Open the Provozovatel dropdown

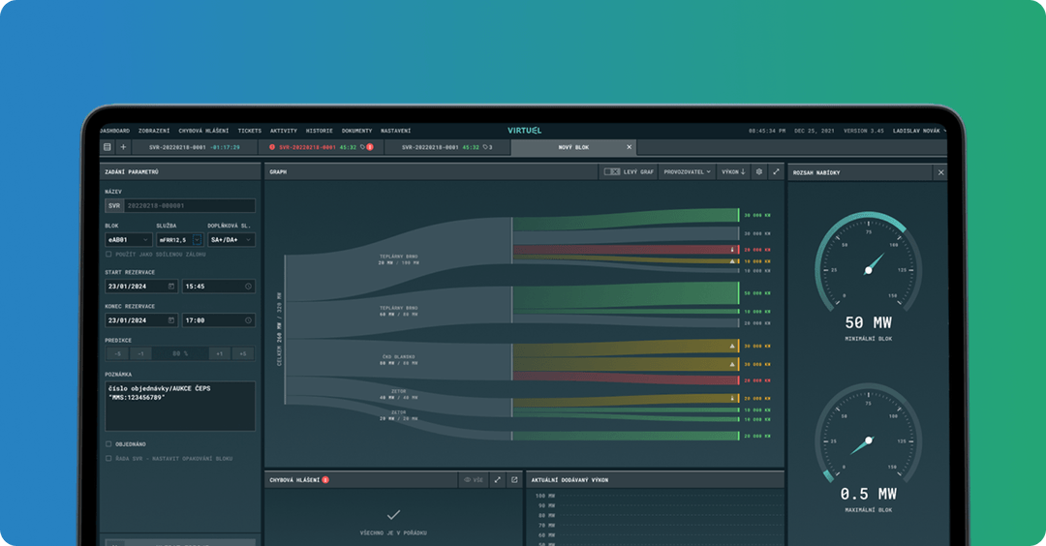pos(687,172)
